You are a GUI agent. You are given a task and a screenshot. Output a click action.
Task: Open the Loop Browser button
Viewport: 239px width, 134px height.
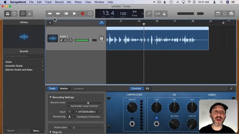tap(225, 13)
